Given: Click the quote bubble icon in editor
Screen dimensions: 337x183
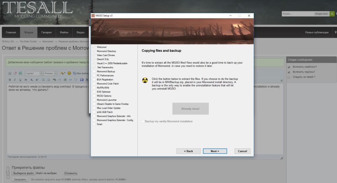Looking at the screenshot, I should pos(75,80).
